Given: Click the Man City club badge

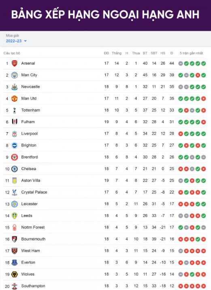Looking at the screenshot, I should click(15, 75).
